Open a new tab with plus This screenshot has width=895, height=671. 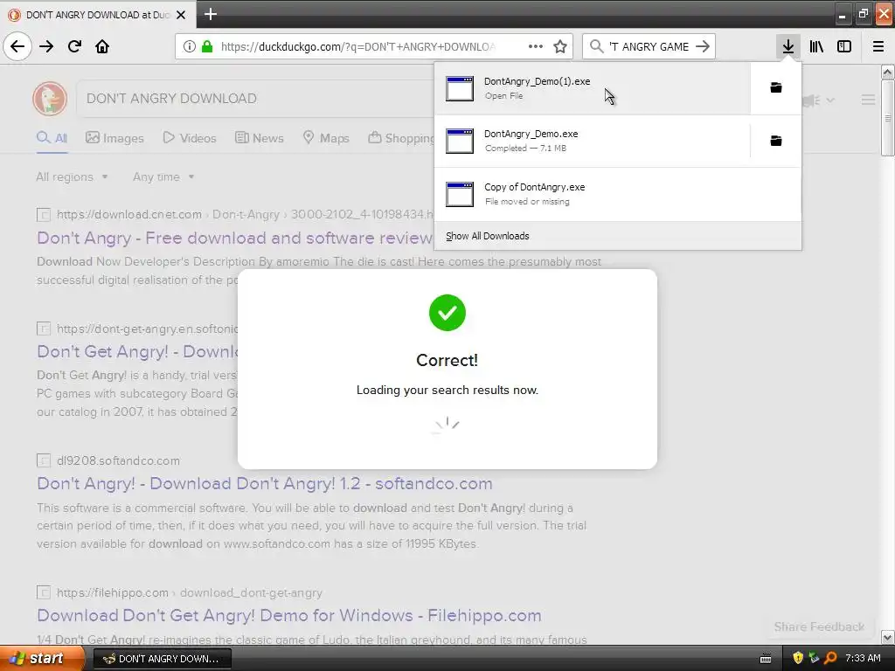[210, 14]
